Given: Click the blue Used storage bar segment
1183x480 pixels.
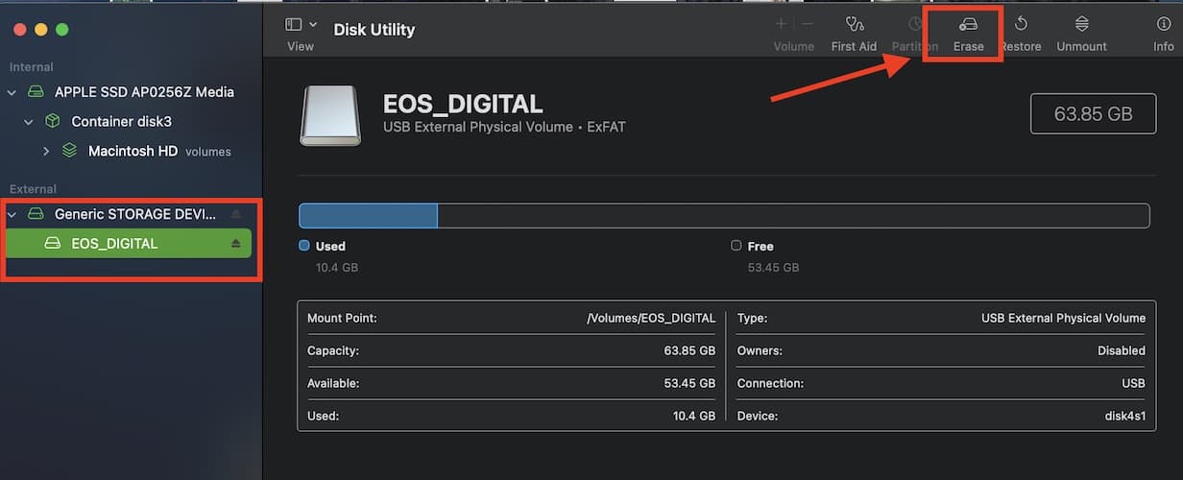Looking at the screenshot, I should 368,216.
